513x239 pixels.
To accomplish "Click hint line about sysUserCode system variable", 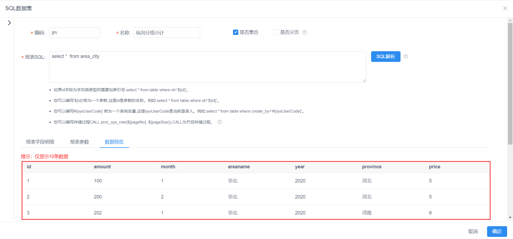I will pyautogui.click(x=180, y=111).
